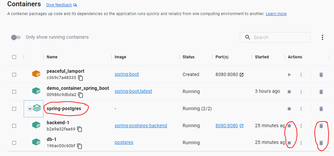Sort containers by Name column

52,57
